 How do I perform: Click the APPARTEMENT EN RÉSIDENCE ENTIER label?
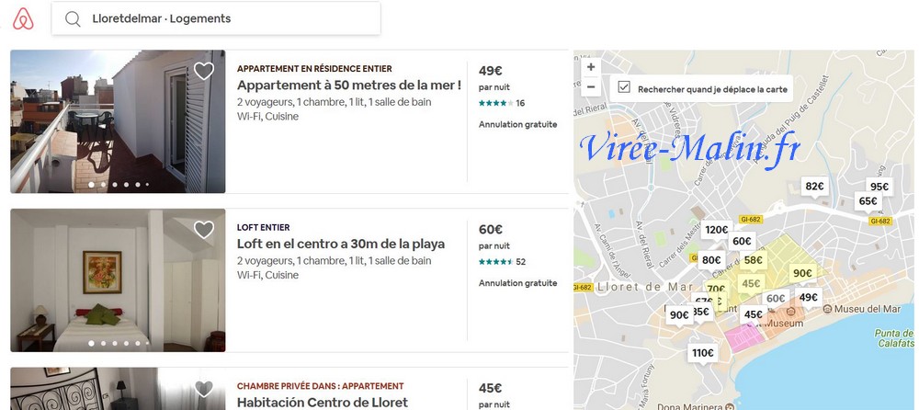pyautogui.click(x=314, y=69)
